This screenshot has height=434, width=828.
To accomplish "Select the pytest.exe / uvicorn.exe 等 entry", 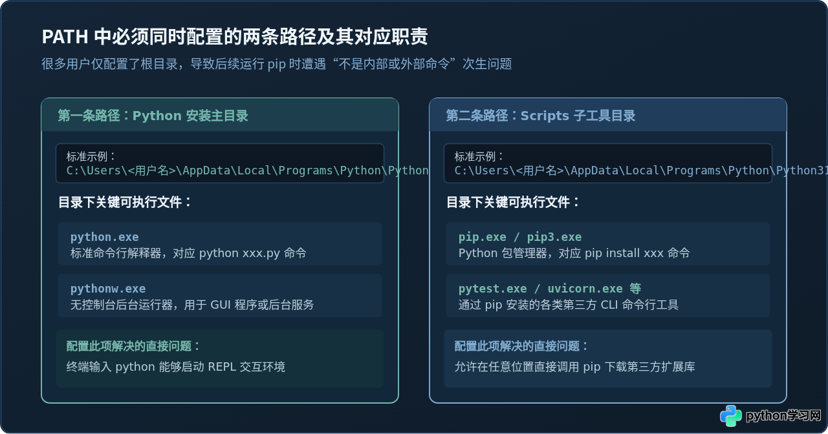I will tap(550, 289).
